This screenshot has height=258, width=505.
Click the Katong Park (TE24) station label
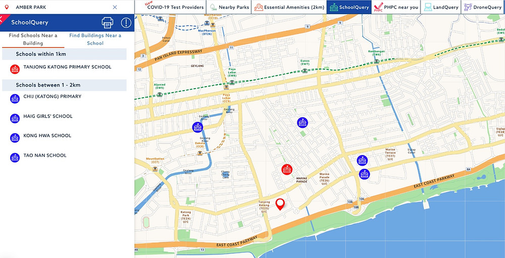pos(186,217)
